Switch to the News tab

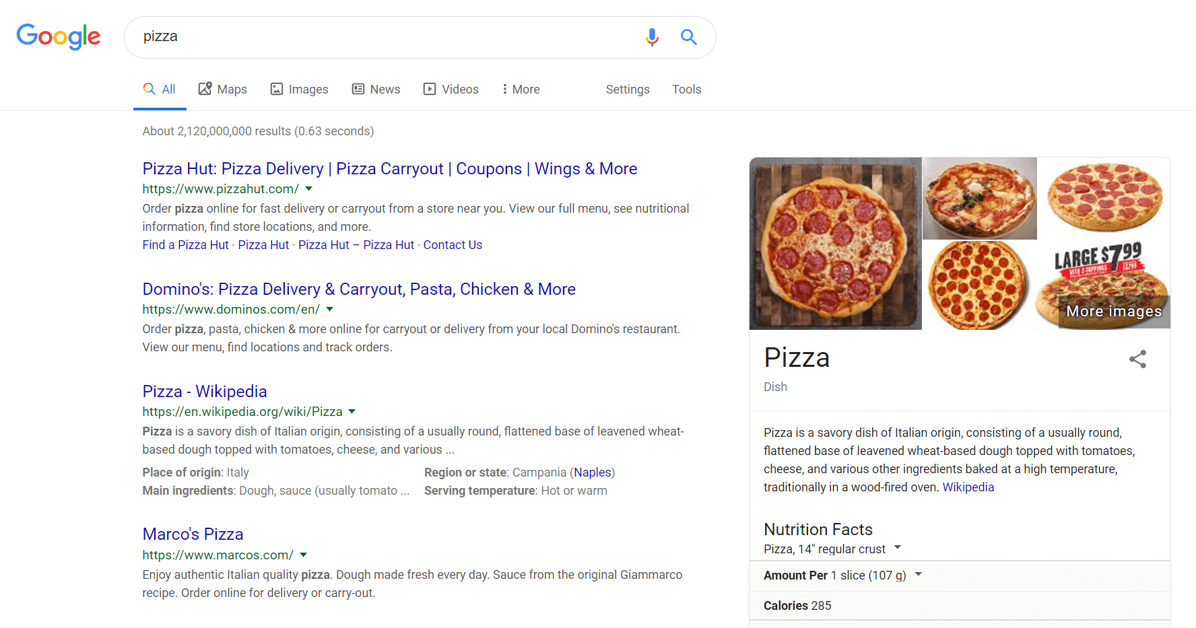click(x=376, y=90)
